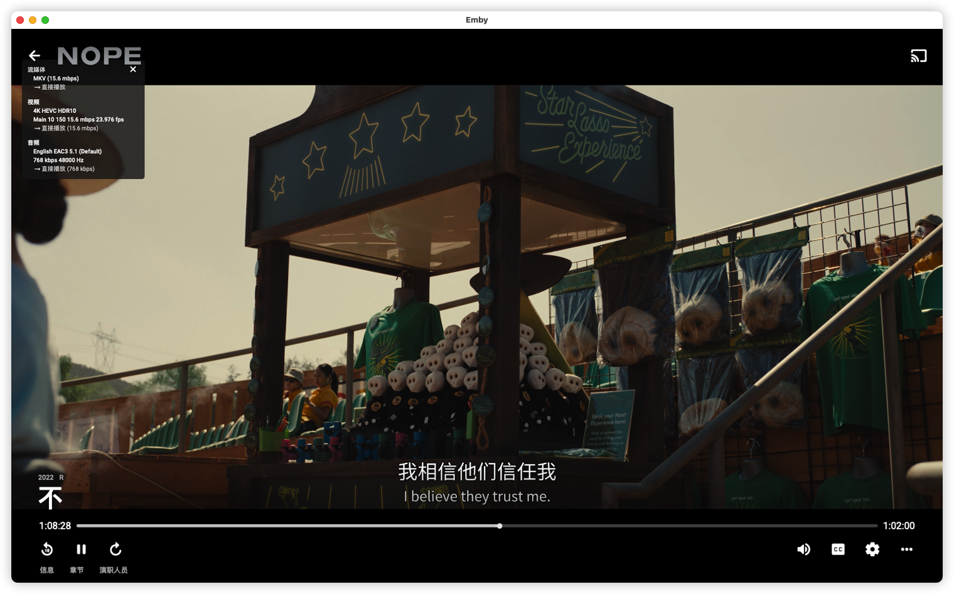
Task: Click the subtitle 'I believe they trust me.'
Action: click(x=477, y=496)
